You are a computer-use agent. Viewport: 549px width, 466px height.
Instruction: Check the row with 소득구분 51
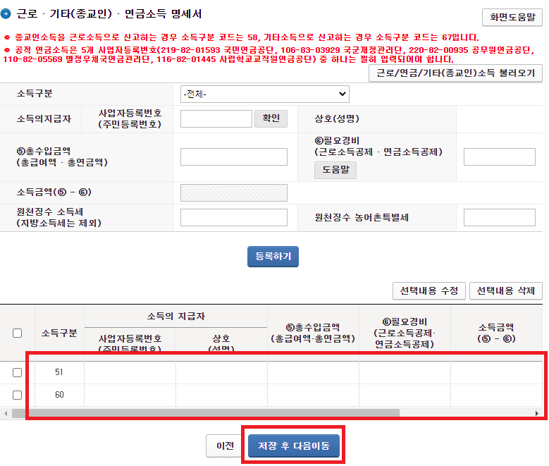17,372
